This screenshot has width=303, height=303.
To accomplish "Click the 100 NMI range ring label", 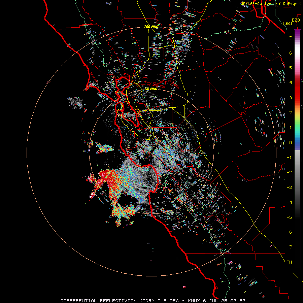I will (x=151, y=27).
